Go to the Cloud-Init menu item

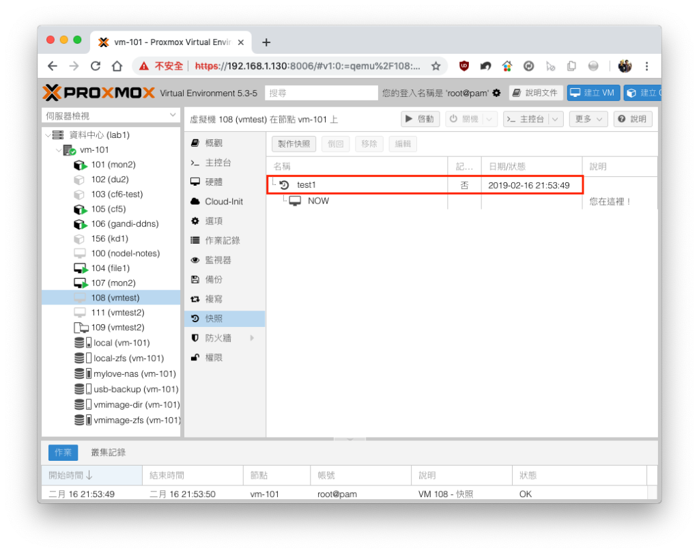[225, 201]
